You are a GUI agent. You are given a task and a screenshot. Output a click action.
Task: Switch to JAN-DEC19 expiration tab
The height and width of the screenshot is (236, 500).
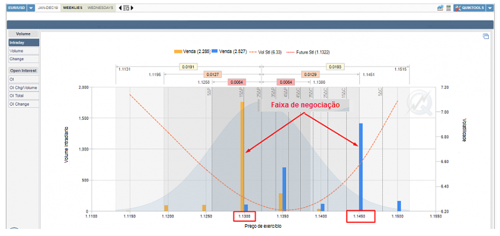[x=48, y=8]
